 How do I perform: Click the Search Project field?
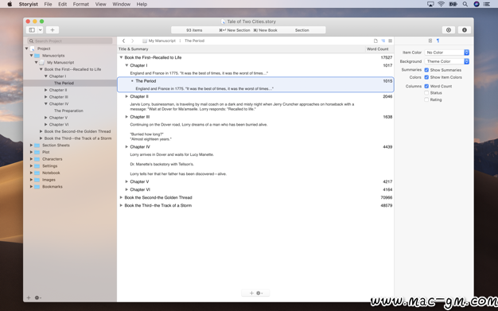[70, 41]
